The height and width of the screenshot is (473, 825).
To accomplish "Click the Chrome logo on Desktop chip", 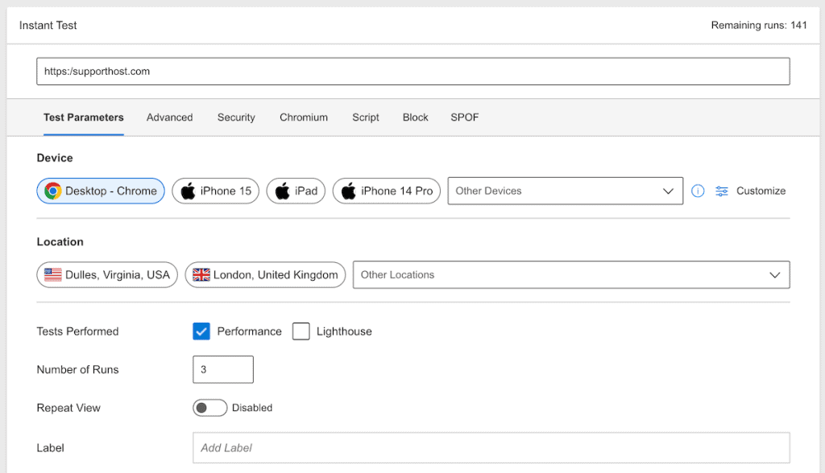I will point(52,191).
